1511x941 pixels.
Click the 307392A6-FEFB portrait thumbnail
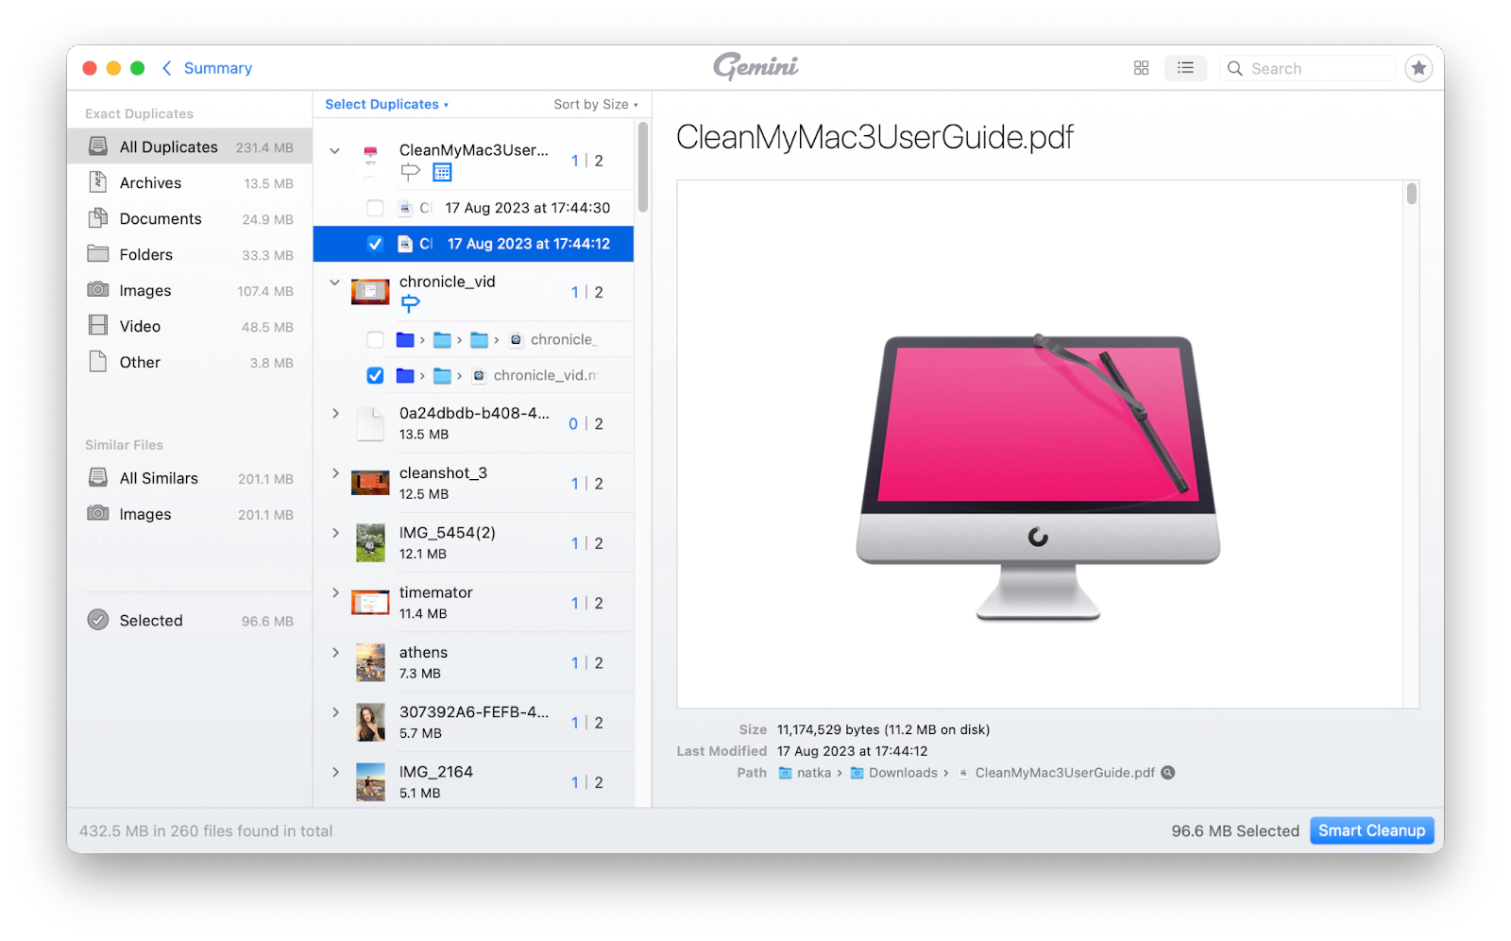pos(370,722)
